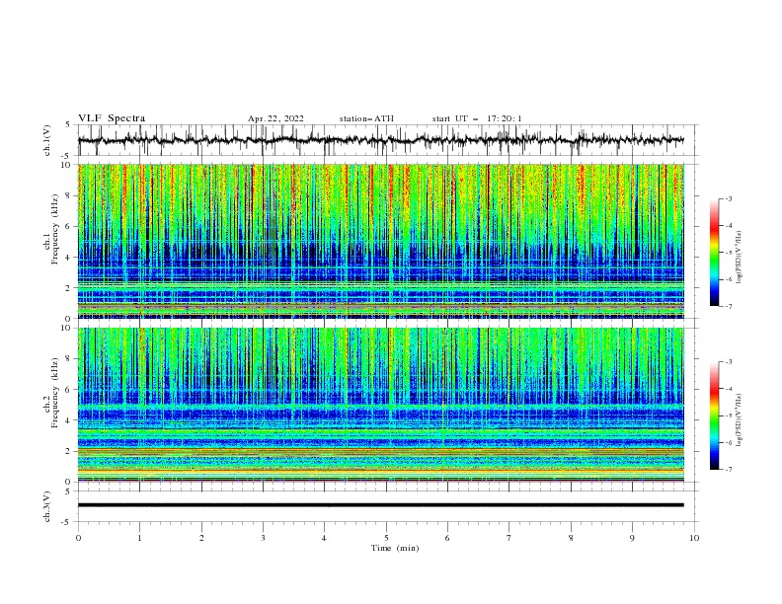Click the ch.3(V) axis "5" tick label

(69, 491)
